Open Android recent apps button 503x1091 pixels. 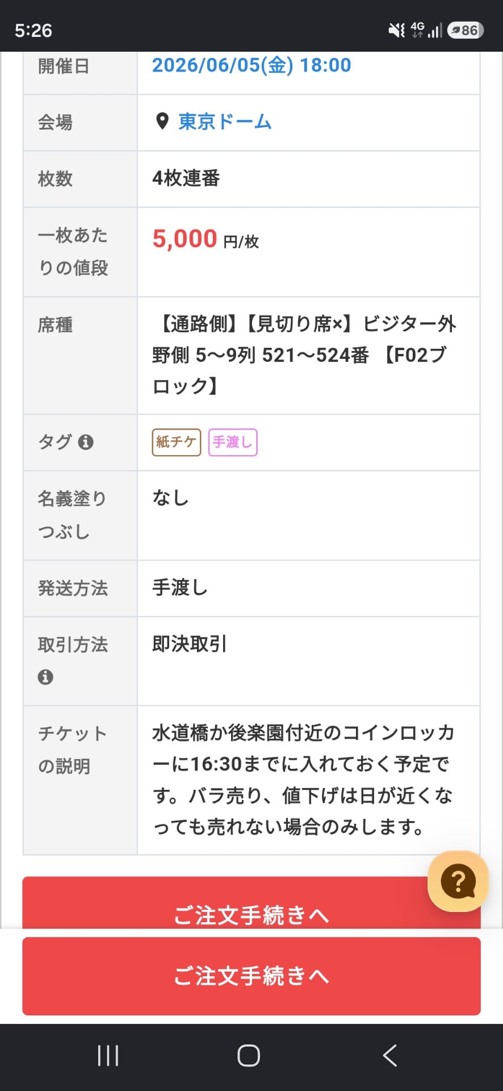click(x=108, y=1056)
